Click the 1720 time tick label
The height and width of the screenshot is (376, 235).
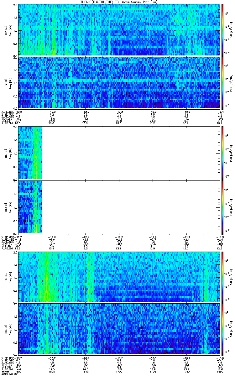click(x=152, y=372)
